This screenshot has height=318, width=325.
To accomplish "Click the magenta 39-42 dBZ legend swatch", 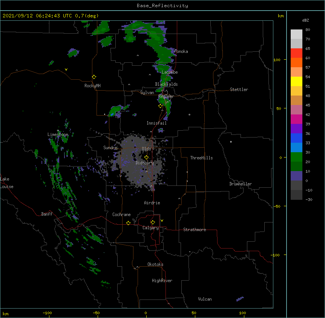I will (296, 119).
